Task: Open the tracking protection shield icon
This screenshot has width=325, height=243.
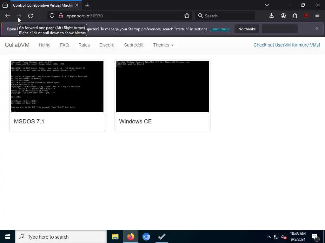Action: (x=52, y=16)
